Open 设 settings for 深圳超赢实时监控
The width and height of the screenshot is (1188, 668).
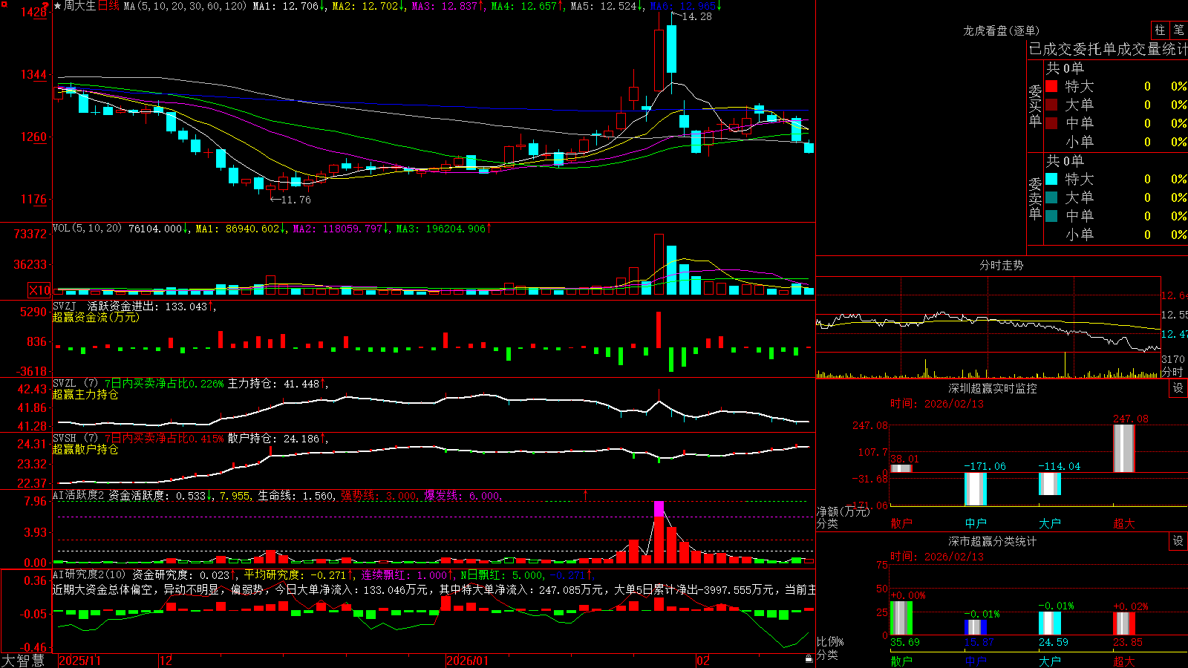(x=1178, y=388)
